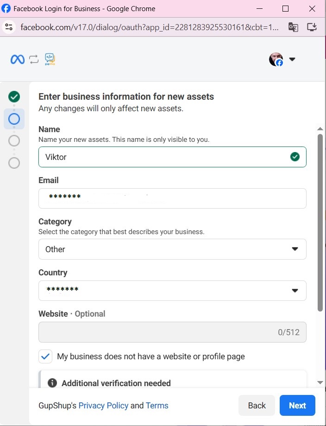The height and width of the screenshot is (426, 326).
Task: Click the site information icon in address bar
Action: tap(9, 27)
